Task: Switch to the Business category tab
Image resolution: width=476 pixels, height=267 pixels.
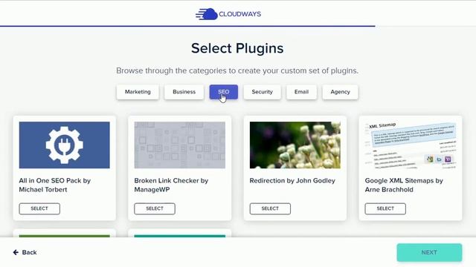Action: click(x=184, y=92)
